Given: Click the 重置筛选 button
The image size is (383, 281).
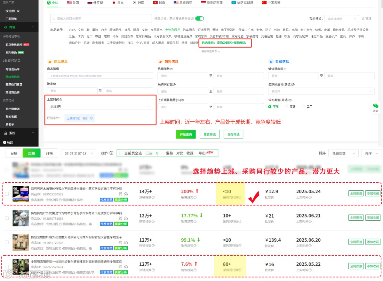Looking at the screenshot, I should 210,134.
